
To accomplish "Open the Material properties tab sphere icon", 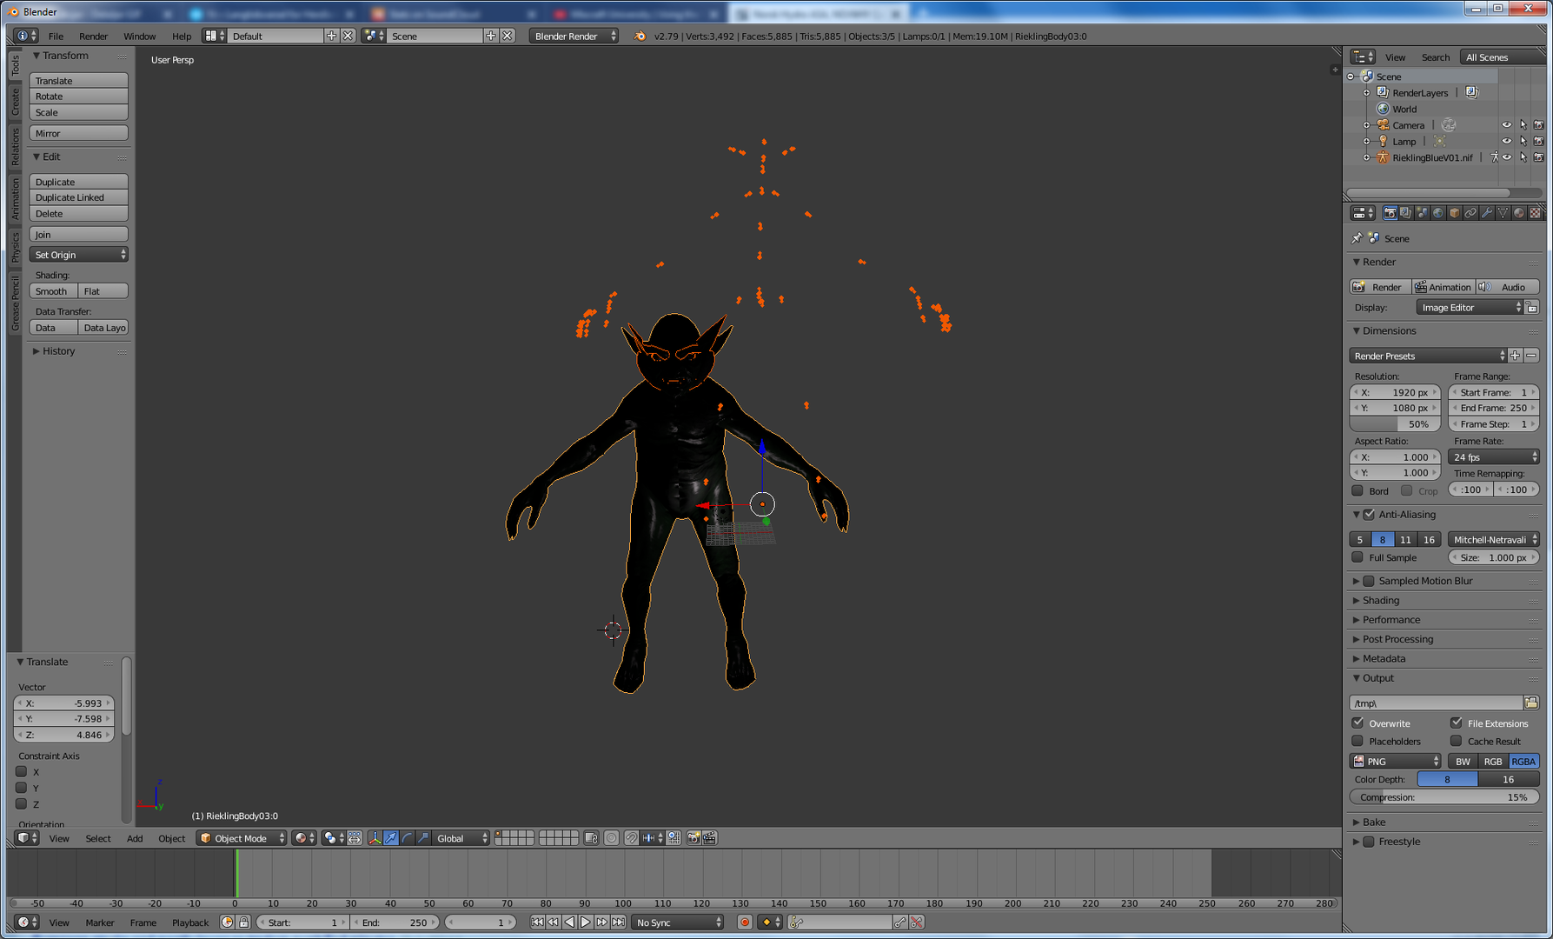I will point(1519,213).
